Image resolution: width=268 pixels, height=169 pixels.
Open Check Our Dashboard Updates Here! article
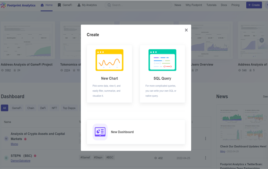pos(243,146)
